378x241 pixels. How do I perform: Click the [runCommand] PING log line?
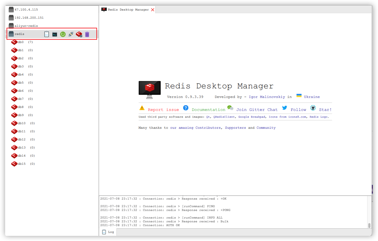click(158, 206)
